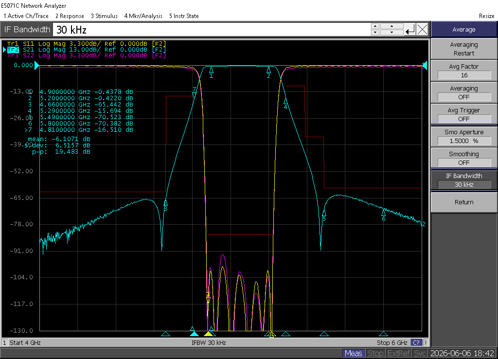
Task: Select Tr3 S22 trace label
Action: point(86,55)
